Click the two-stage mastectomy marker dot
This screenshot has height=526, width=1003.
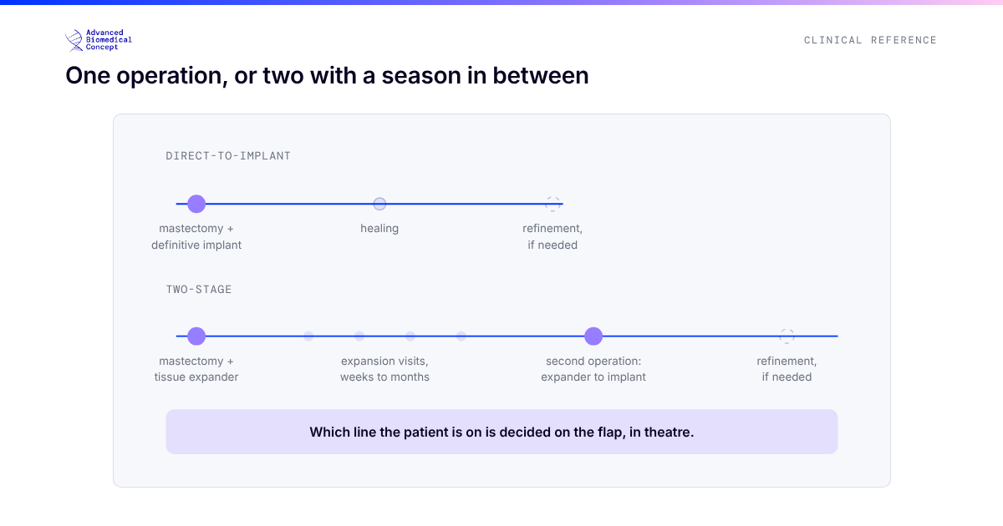coord(196,336)
